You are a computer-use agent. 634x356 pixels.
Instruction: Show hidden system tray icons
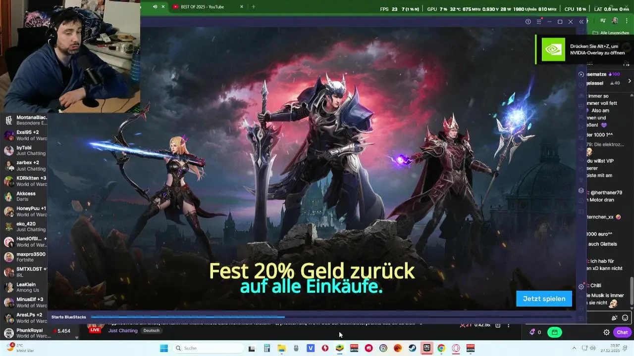(x=574, y=348)
